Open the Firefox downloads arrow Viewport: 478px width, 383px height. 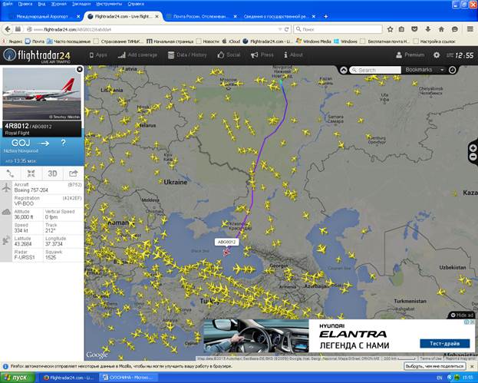tap(428, 29)
